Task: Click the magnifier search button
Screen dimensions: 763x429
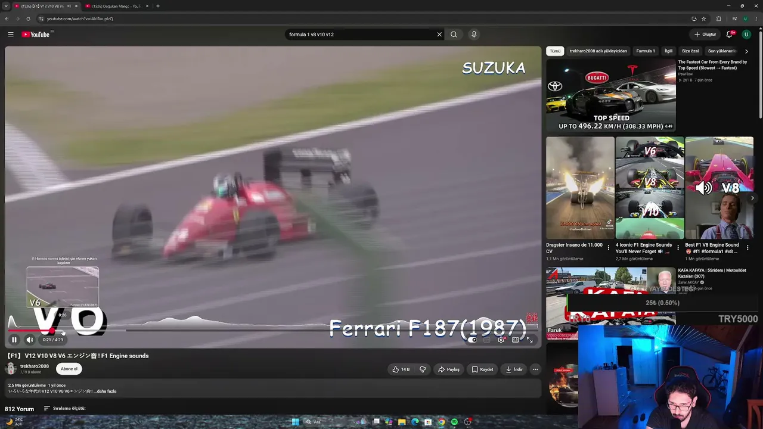Action: (x=454, y=35)
